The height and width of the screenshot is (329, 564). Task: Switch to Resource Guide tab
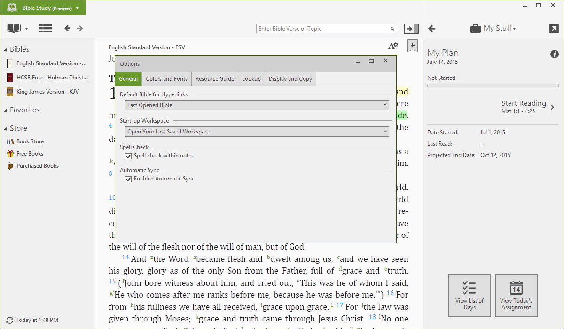215,79
